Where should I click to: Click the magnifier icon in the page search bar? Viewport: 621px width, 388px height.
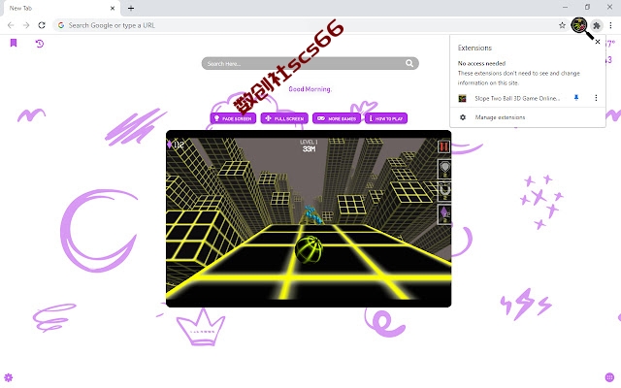pos(409,63)
